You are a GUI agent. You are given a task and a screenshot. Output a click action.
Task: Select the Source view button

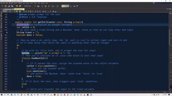tap(5, 11)
